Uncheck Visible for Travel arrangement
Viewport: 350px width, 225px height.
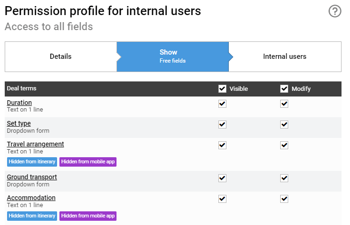click(x=222, y=145)
